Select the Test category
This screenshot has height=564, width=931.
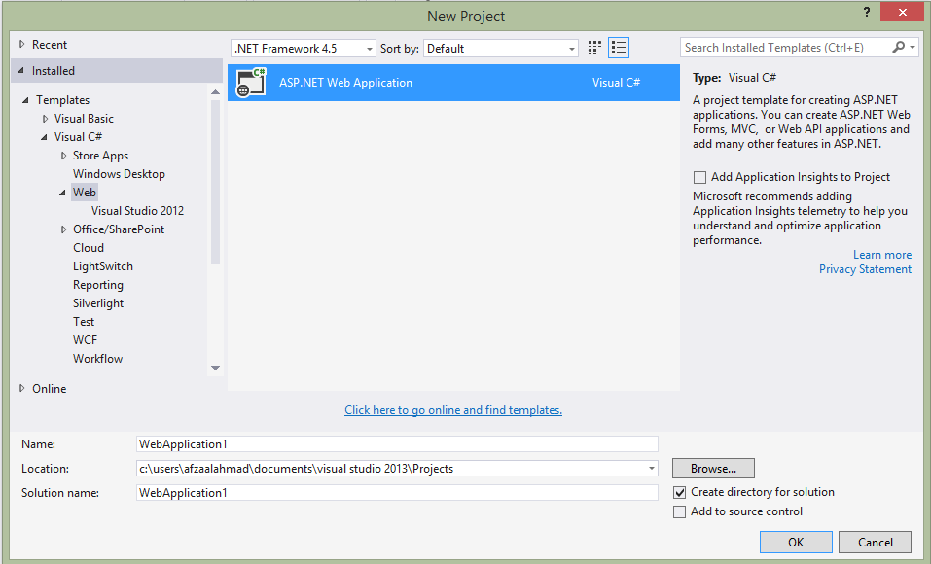[84, 321]
